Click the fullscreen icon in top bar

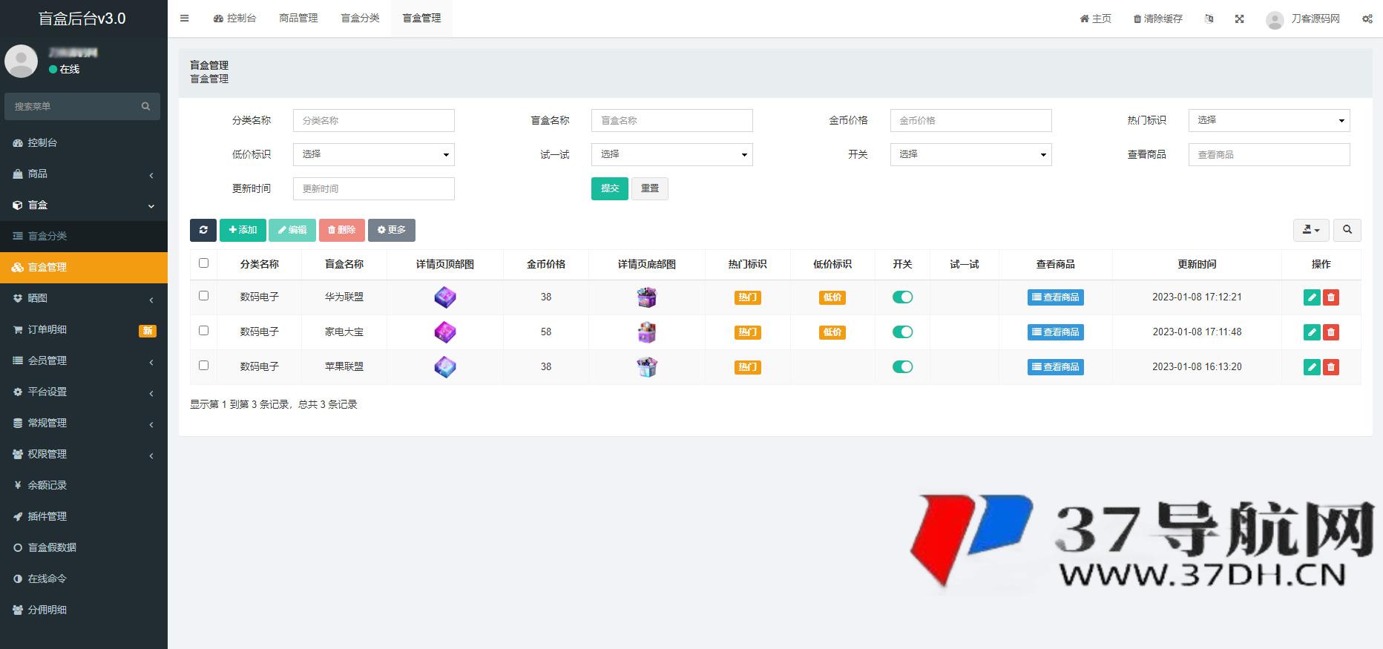click(x=1239, y=19)
